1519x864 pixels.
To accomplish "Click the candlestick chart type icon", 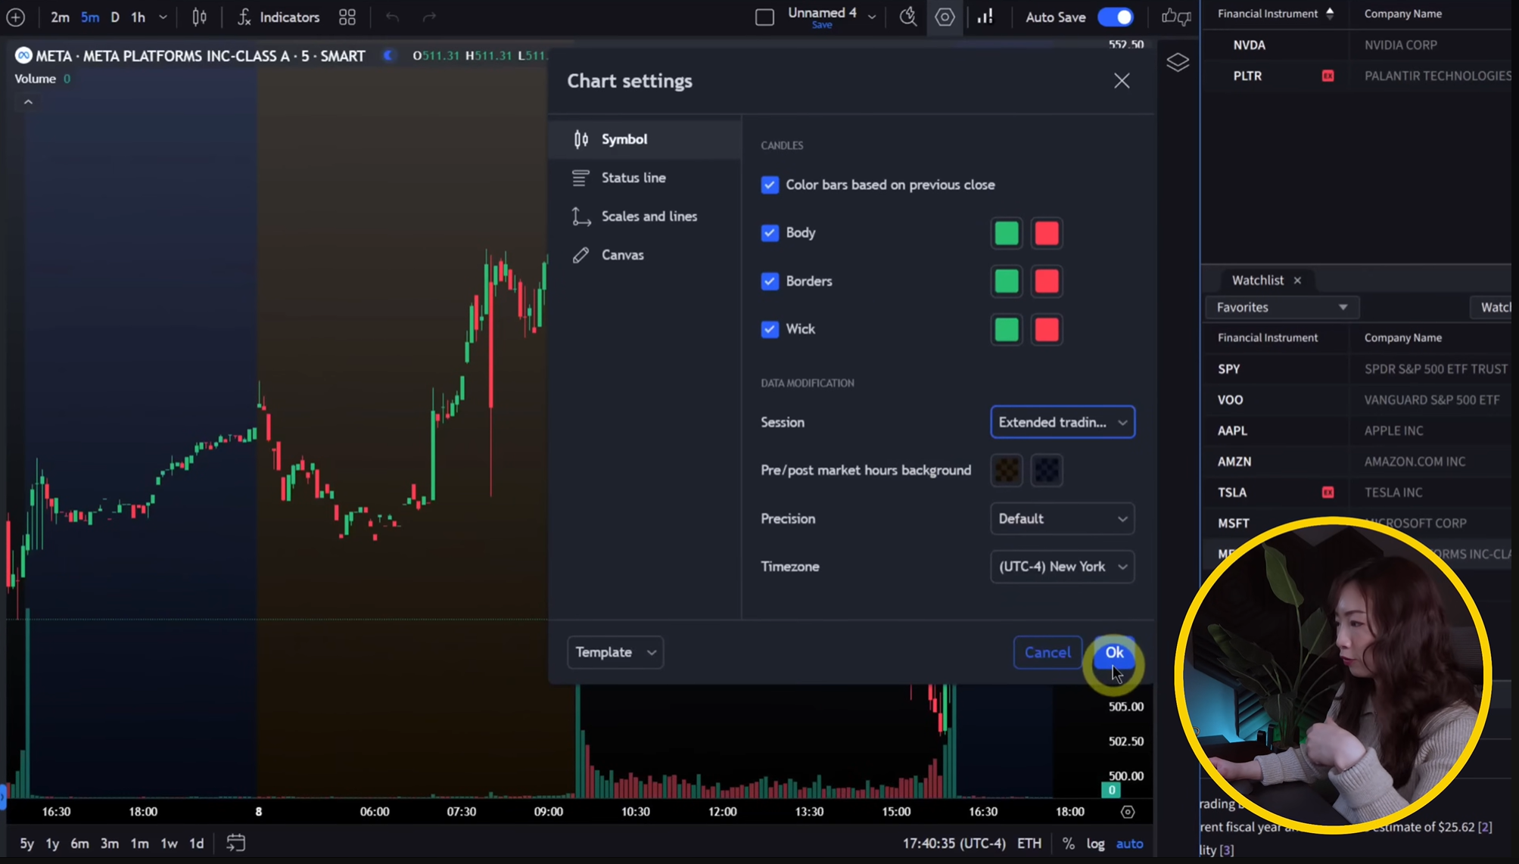I will coord(199,17).
